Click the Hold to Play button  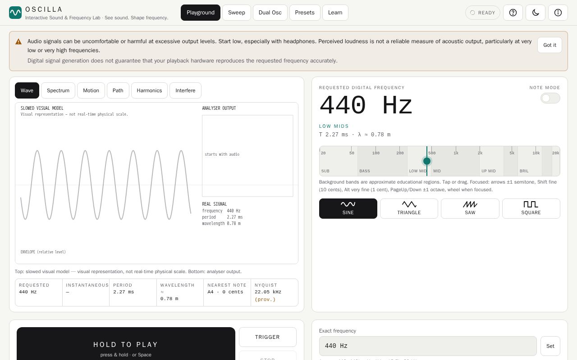point(126,344)
